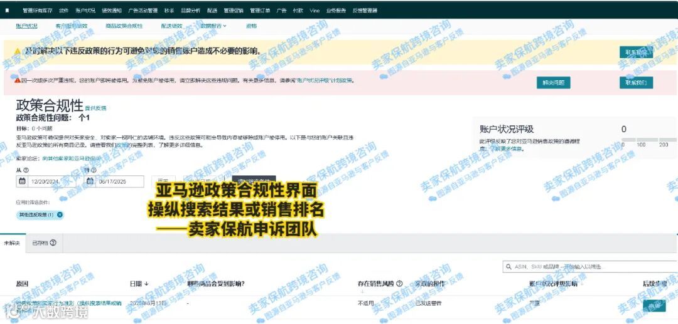Open the 从 start-date calendar icon
The height and width of the screenshot is (324, 678).
pos(21,181)
